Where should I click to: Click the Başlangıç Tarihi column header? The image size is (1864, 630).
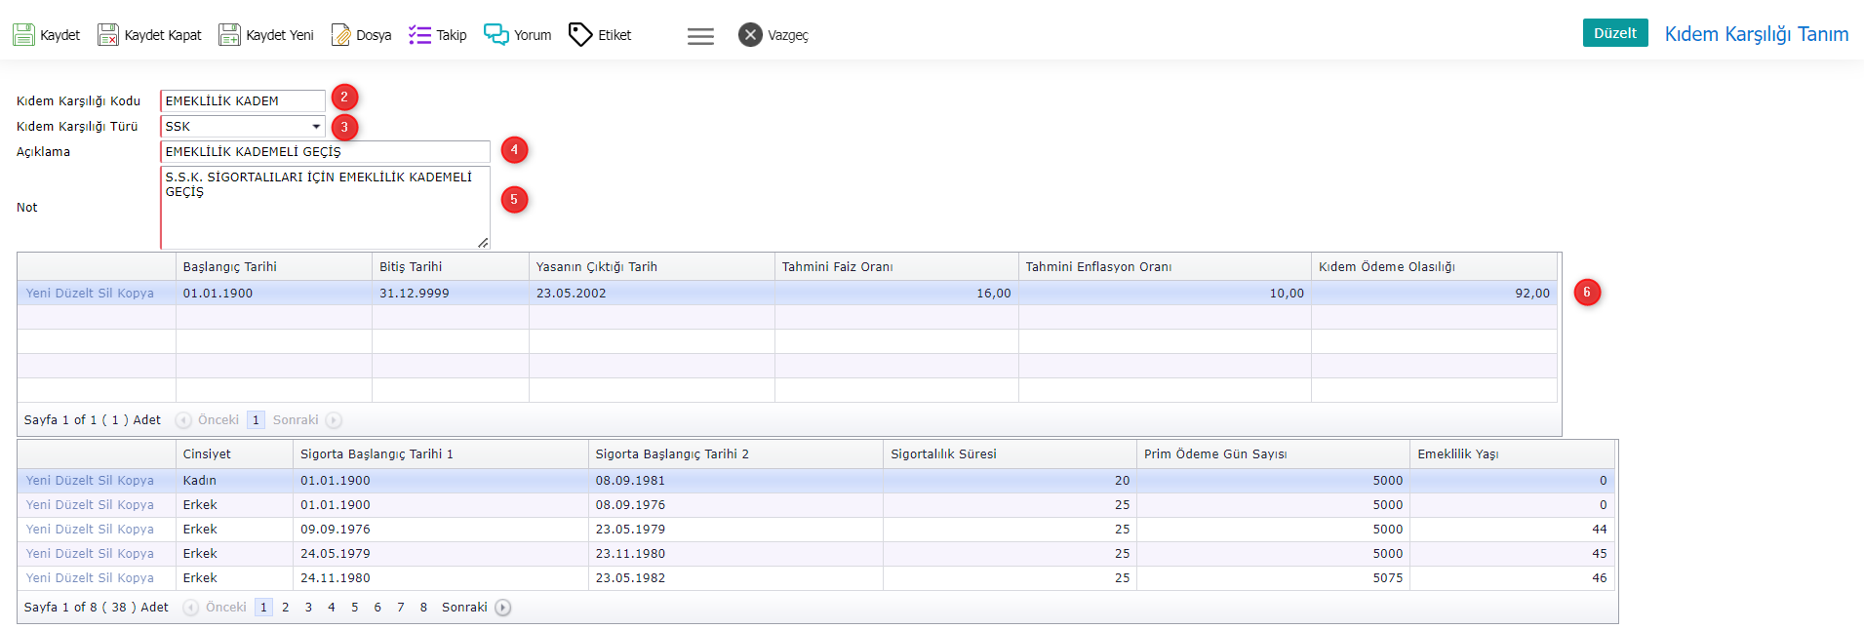pos(274,267)
